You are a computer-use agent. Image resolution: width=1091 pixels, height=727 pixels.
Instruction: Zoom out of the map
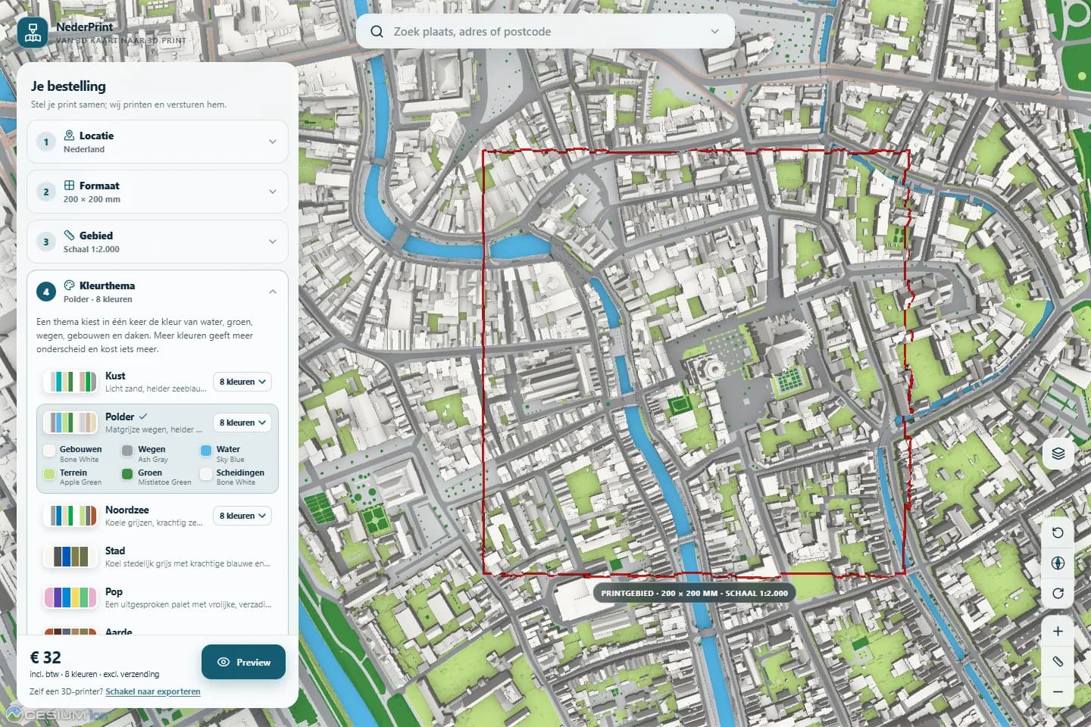(x=1058, y=691)
